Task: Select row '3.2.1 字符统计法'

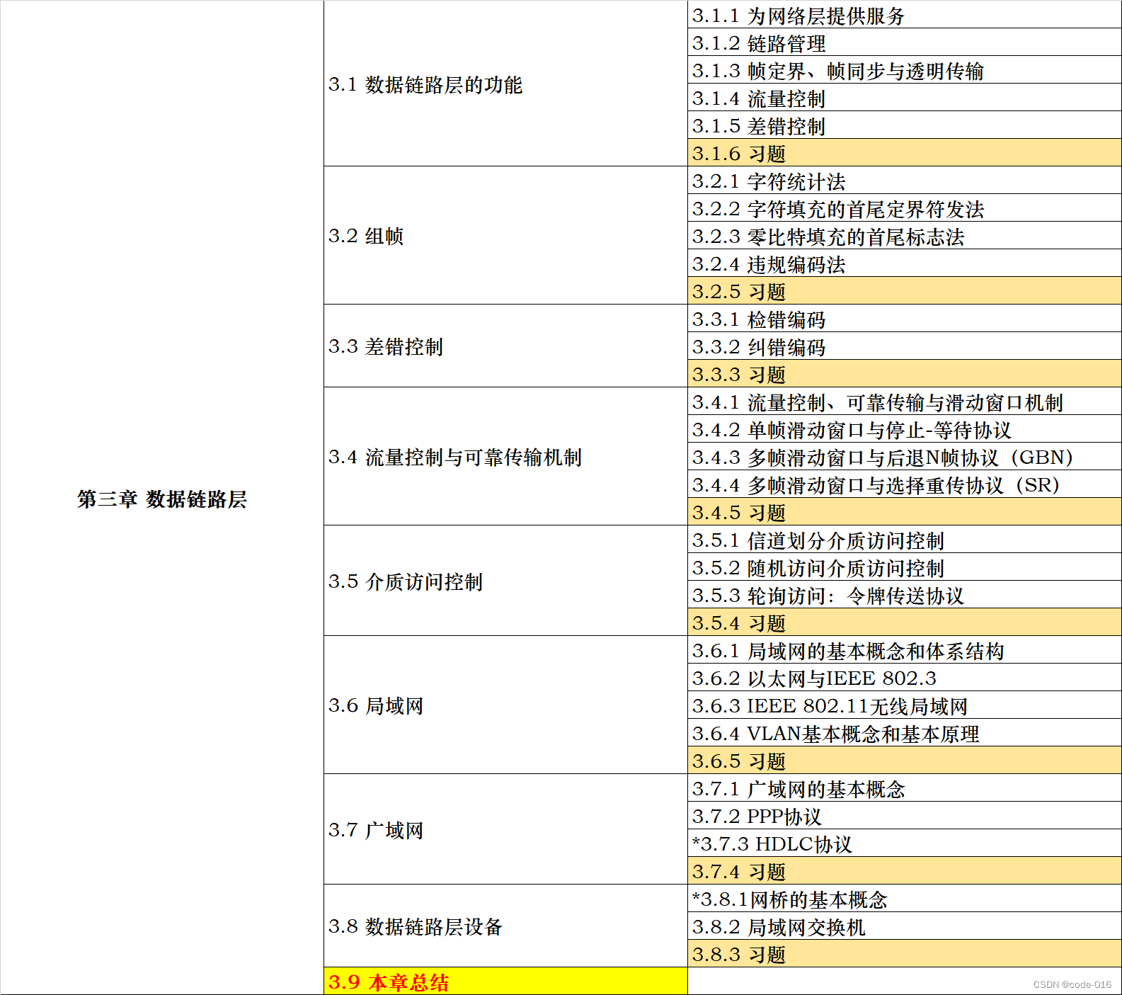Action: (905, 181)
